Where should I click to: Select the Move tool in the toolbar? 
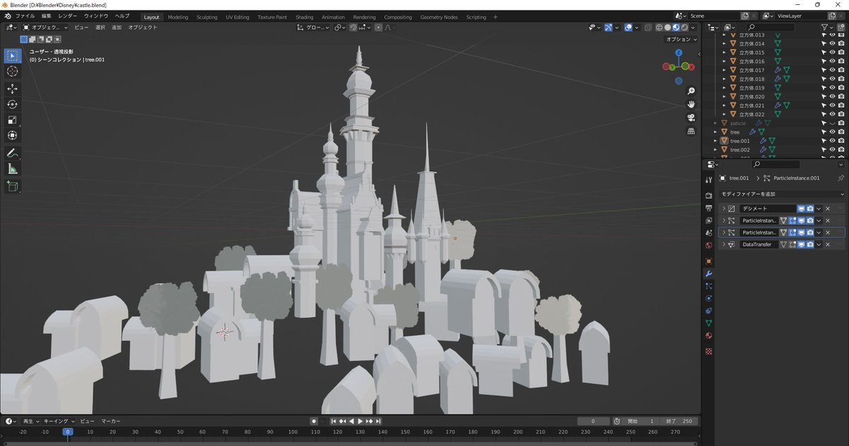coord(12,88)
